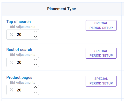Decrease Rest of search bid adjustment

coord(36,65)
